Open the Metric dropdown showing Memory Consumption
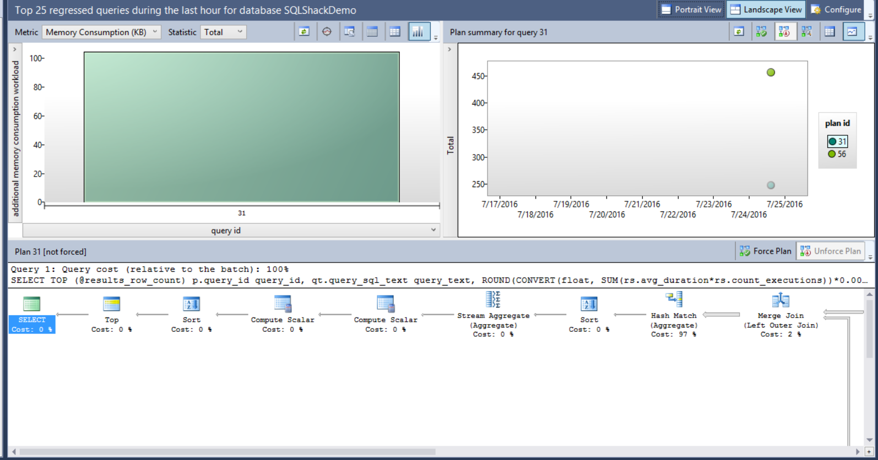 (102, 32)
